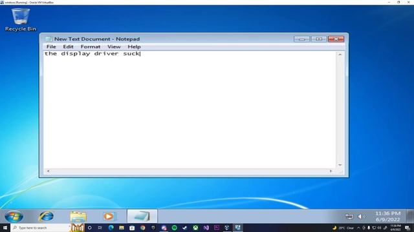Open the Edit menu in Notepad
Screen dimensions: 414x232
pyautogui.click(x=68, y=46)
